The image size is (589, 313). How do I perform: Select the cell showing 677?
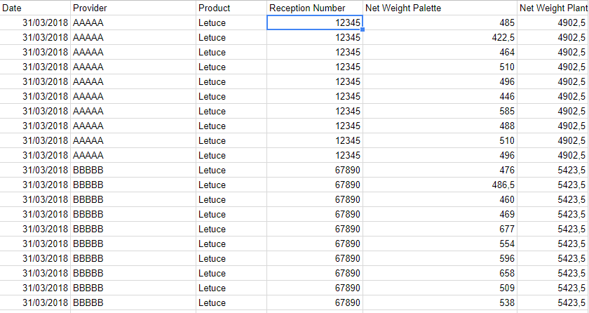tap(440, 229)
